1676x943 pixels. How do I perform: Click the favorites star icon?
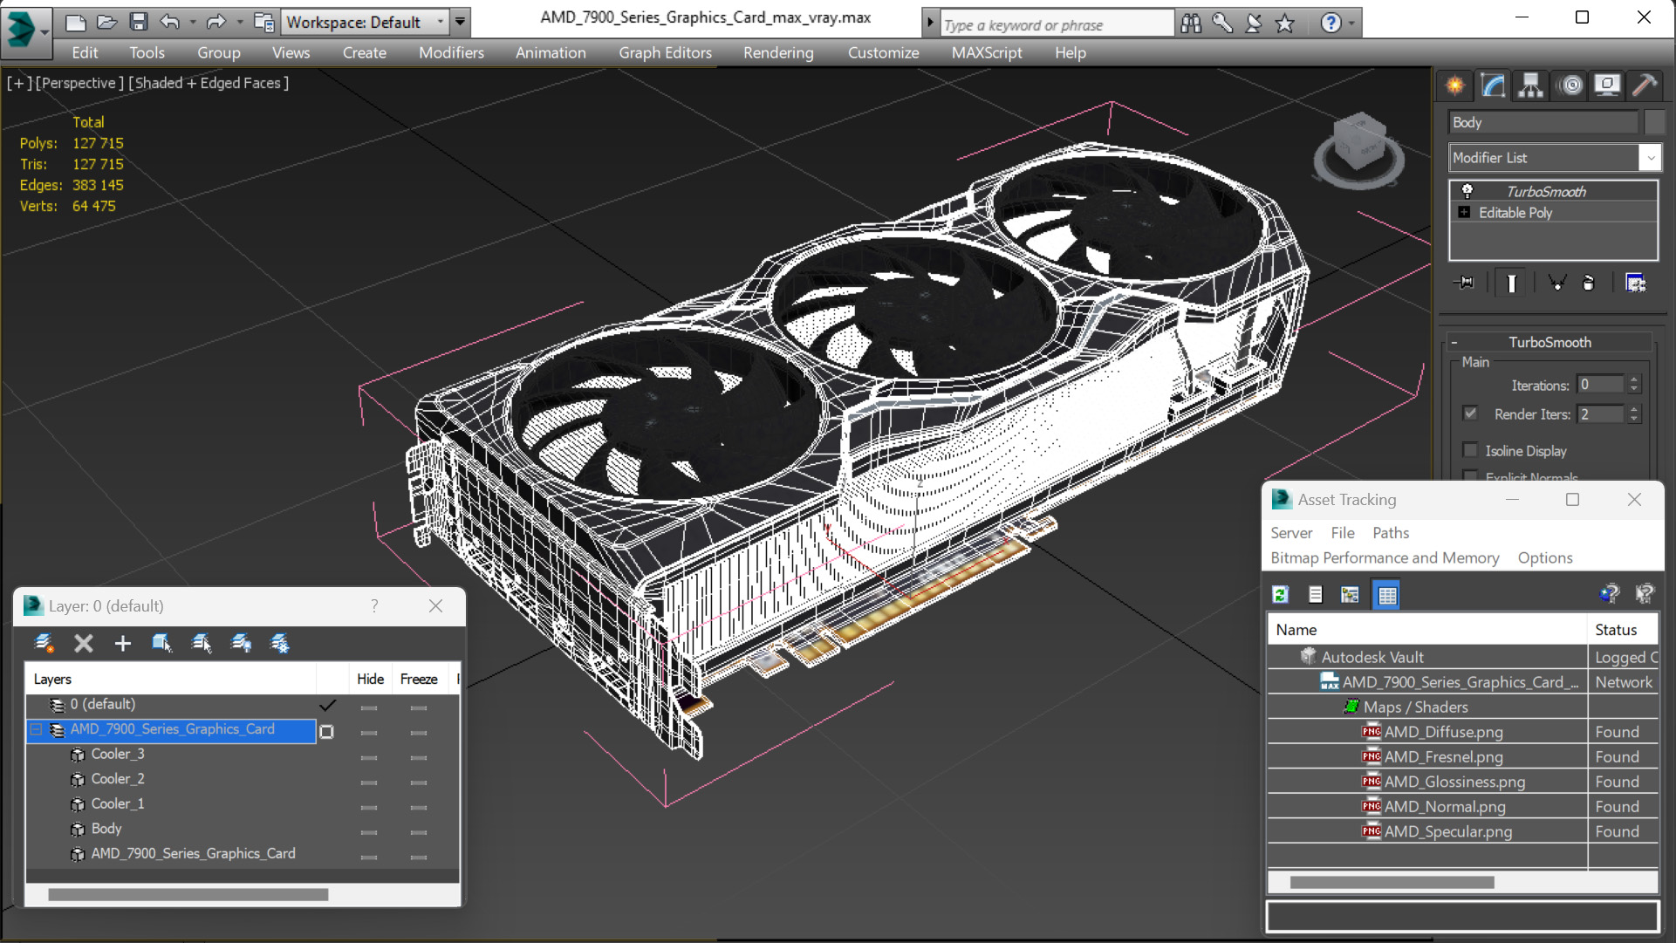(1284, 24)
